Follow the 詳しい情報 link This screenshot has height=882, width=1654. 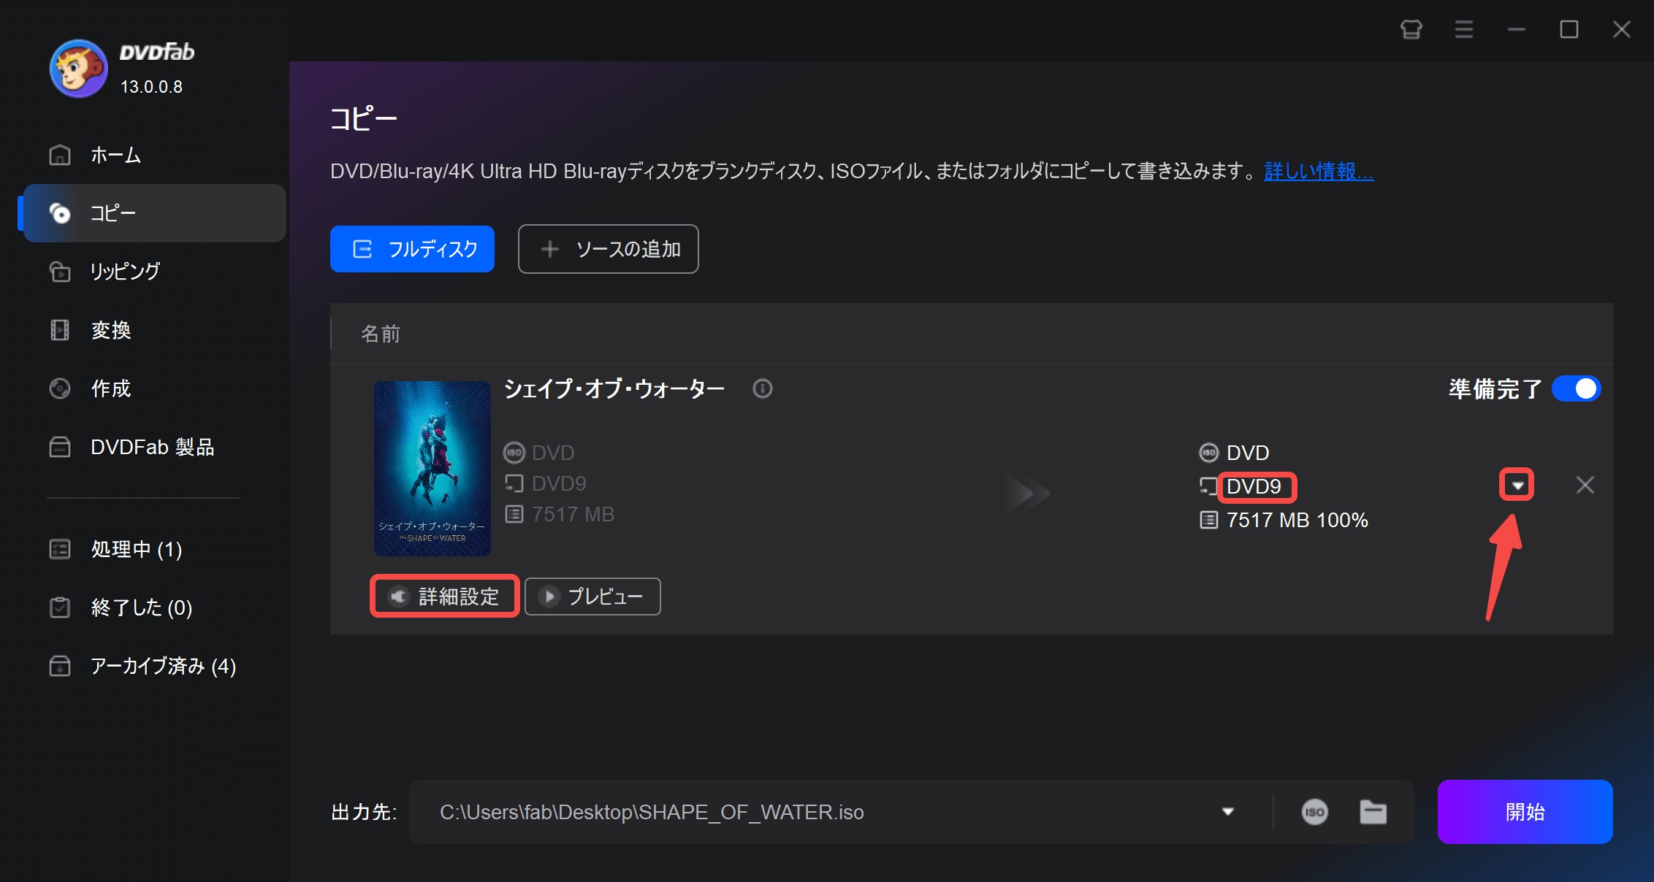pos(1319,171)
